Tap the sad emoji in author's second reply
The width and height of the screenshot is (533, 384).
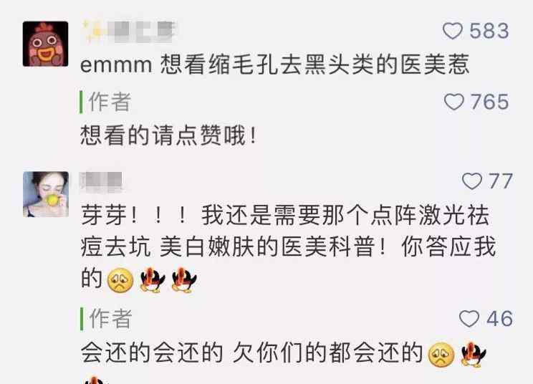coord(441,355)
